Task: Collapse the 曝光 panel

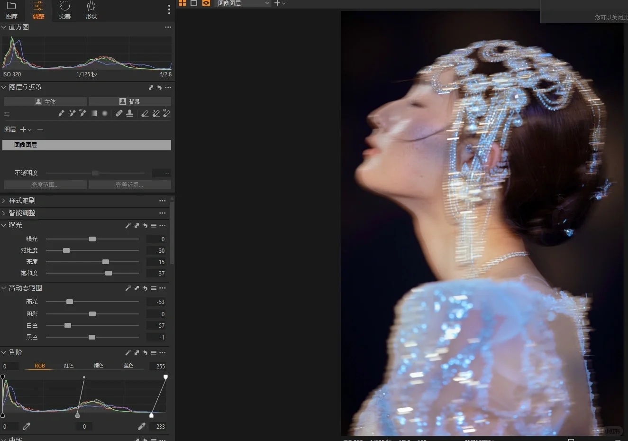Action: pyautogui.click(x=4, y=225)
